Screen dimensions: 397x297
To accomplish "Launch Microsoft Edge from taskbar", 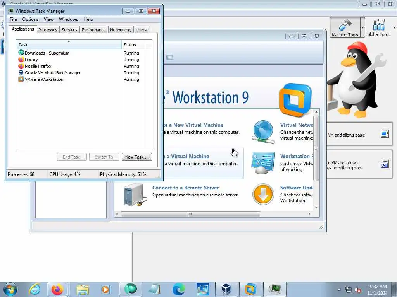I will coord(178,289).
